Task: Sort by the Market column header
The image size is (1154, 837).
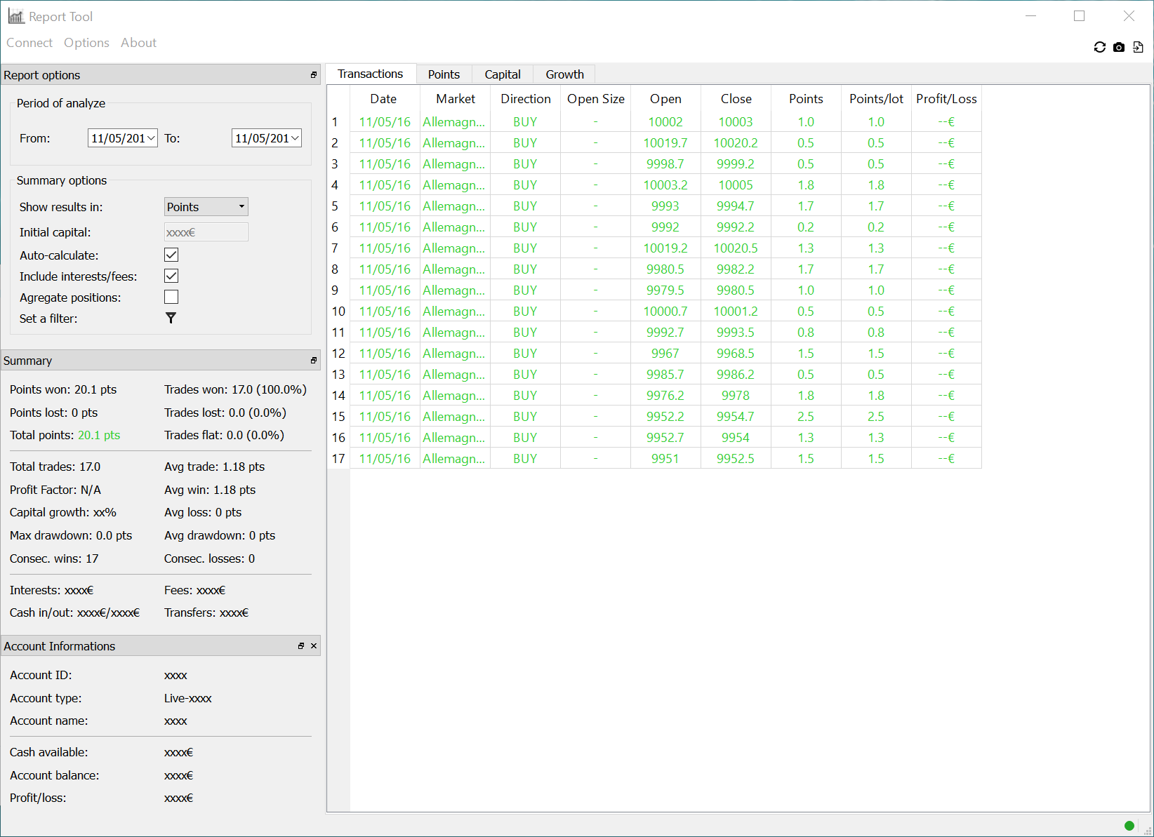Action: [x=456, y=99]
